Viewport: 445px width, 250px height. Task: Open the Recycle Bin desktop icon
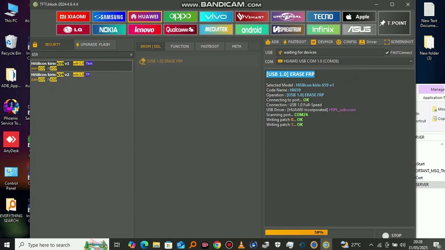pyautogui.click(x=11, y=45)
